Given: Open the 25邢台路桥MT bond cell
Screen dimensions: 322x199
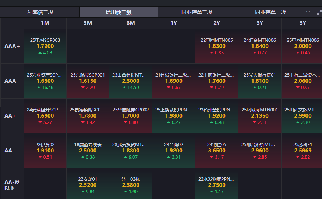Looking at the screenshot, I should click(260, 151).
